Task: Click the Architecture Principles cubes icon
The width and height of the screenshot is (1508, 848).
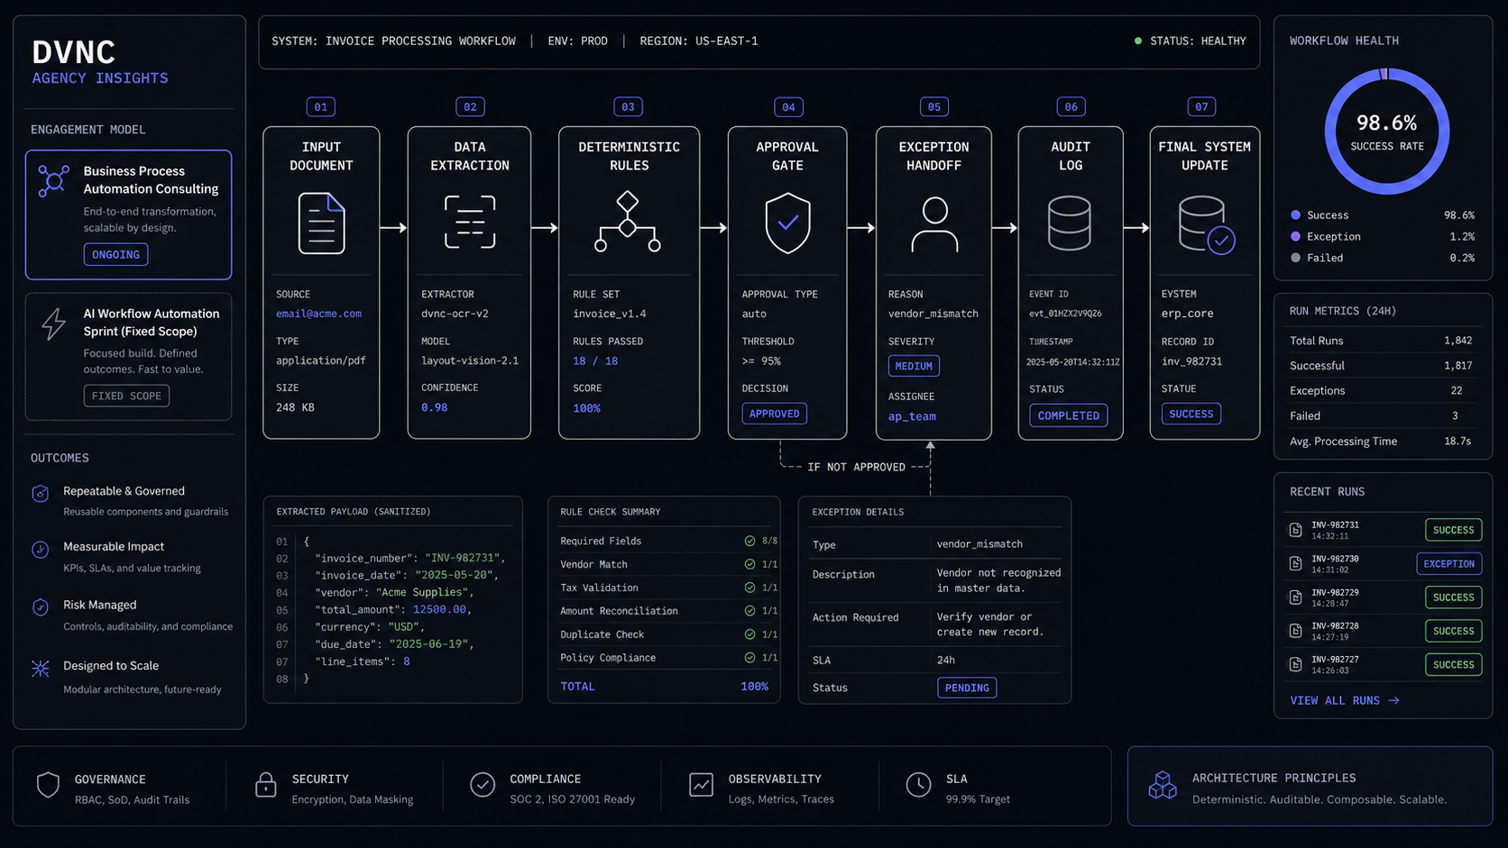Action: (x=1163, y=786)
